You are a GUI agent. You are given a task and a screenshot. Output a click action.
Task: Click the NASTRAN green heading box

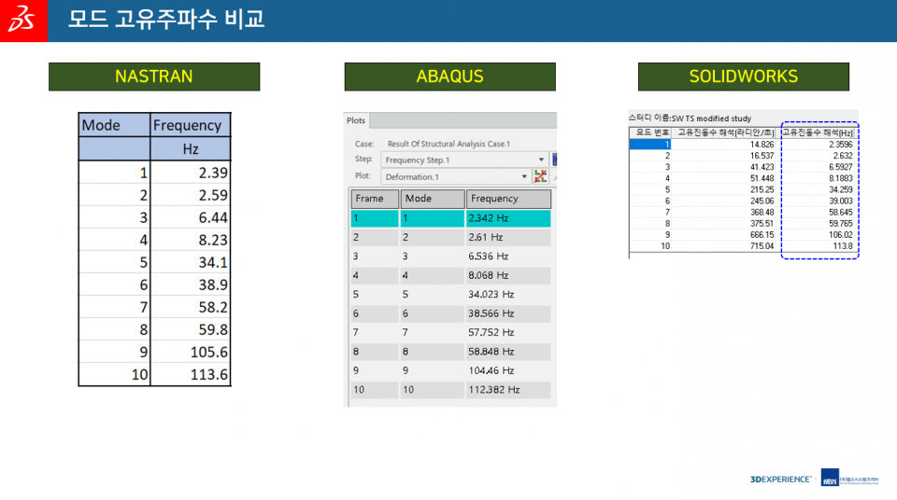[x=154, y=76]
